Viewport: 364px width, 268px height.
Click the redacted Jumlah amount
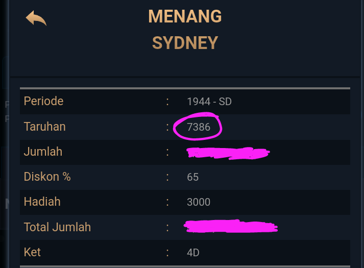tap(228, 152)
